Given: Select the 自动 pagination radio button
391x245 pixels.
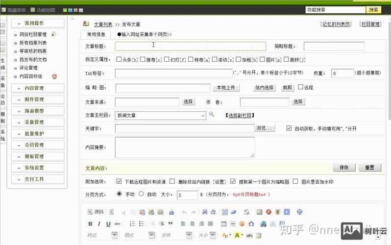Looking at the screenshot, I should tap(141, 194).
